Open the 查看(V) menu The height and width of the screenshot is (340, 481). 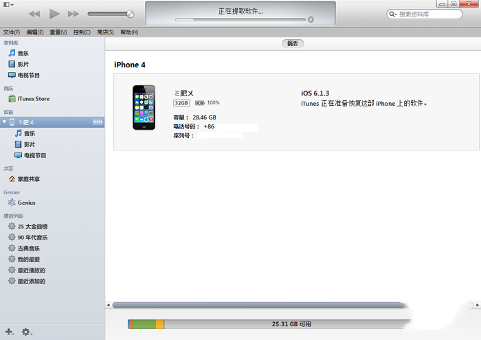pos(58,32)
